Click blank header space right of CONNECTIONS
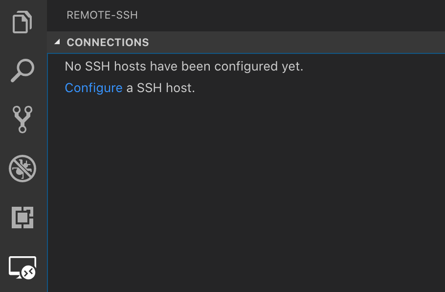 tap(293, 43)
